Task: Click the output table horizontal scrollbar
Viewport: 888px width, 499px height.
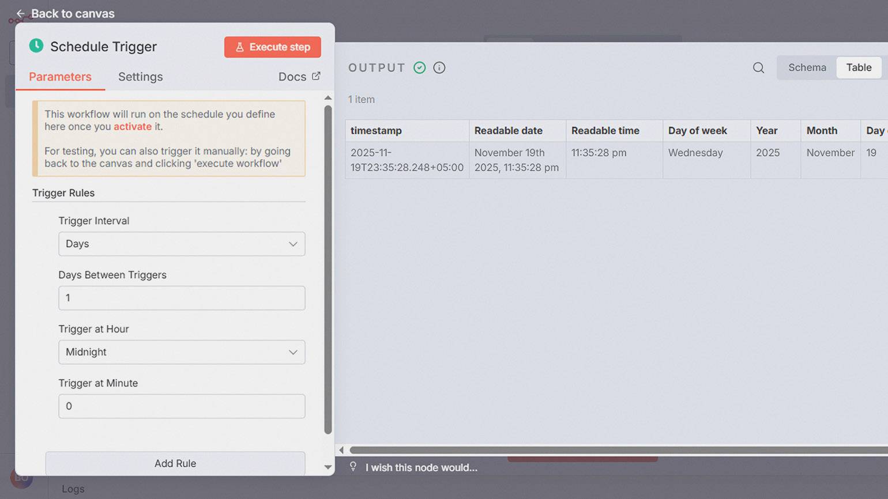Action: click(617, 450)
